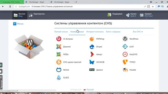The height and width of the screenshot is (94, 168).
Task: Open the Хостинг section icon
Action: pyautogui.click(x=15, y=15)
